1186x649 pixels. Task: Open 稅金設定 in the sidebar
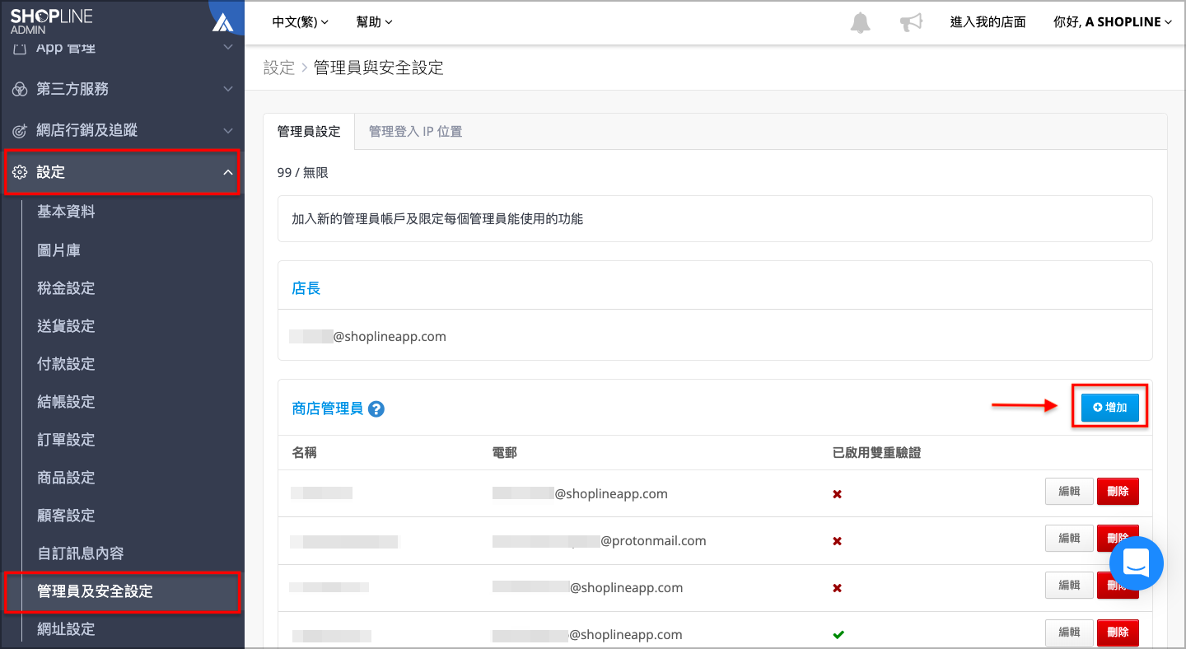pos(66,288)
